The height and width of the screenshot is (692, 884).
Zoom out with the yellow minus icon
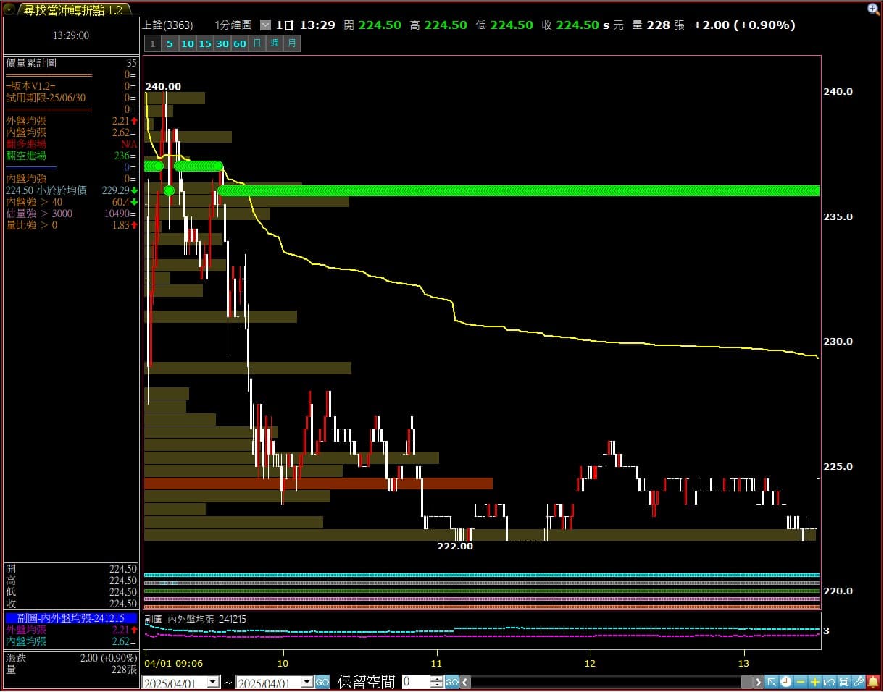(x=801, y=682)
